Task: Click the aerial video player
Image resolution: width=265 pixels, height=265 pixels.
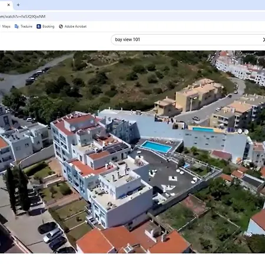Action: coord(132,152)
